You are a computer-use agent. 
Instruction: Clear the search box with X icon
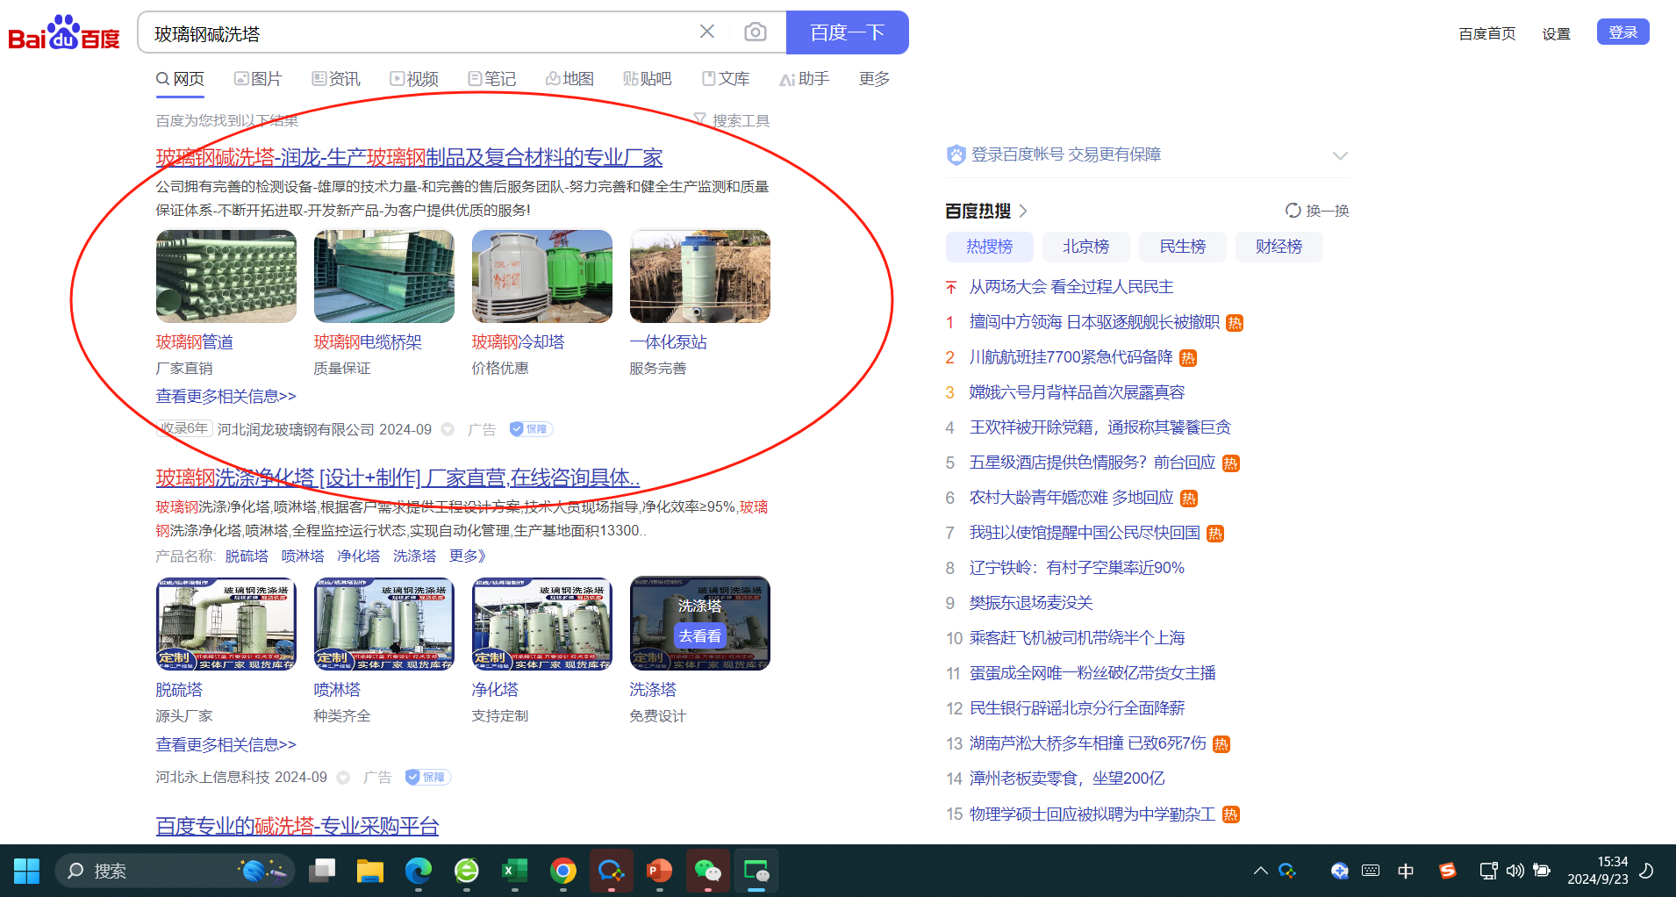coord(706,32)
